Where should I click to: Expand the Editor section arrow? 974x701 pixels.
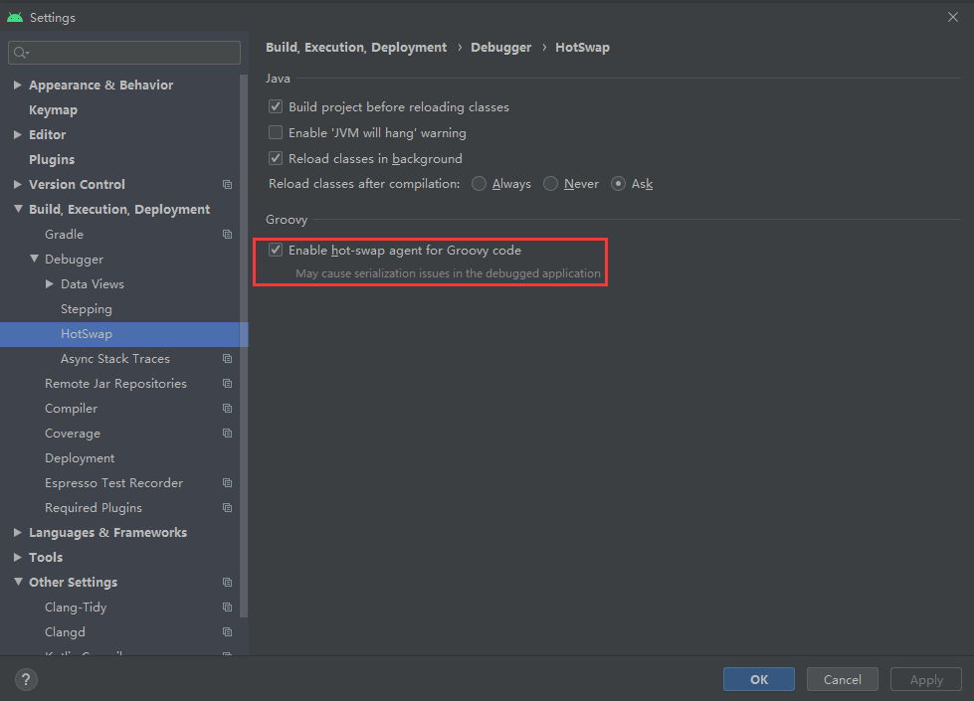tap(18, 135)
